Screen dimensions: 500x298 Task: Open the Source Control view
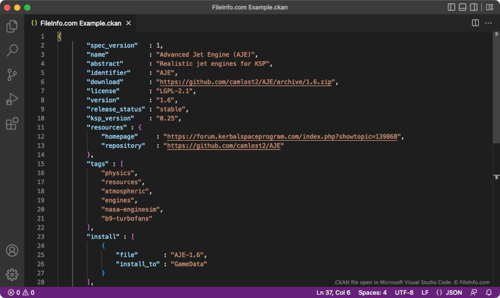point(12,74)
